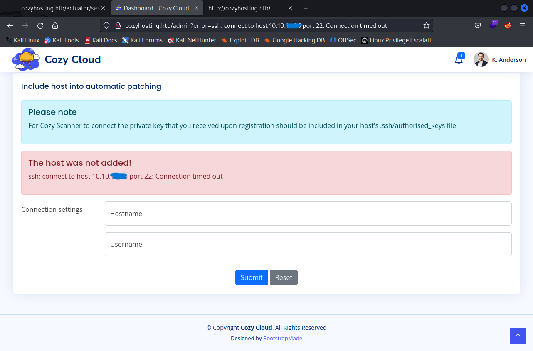Click the scroll-to-top arrow button
533x351 pixels.
(518, 336)
